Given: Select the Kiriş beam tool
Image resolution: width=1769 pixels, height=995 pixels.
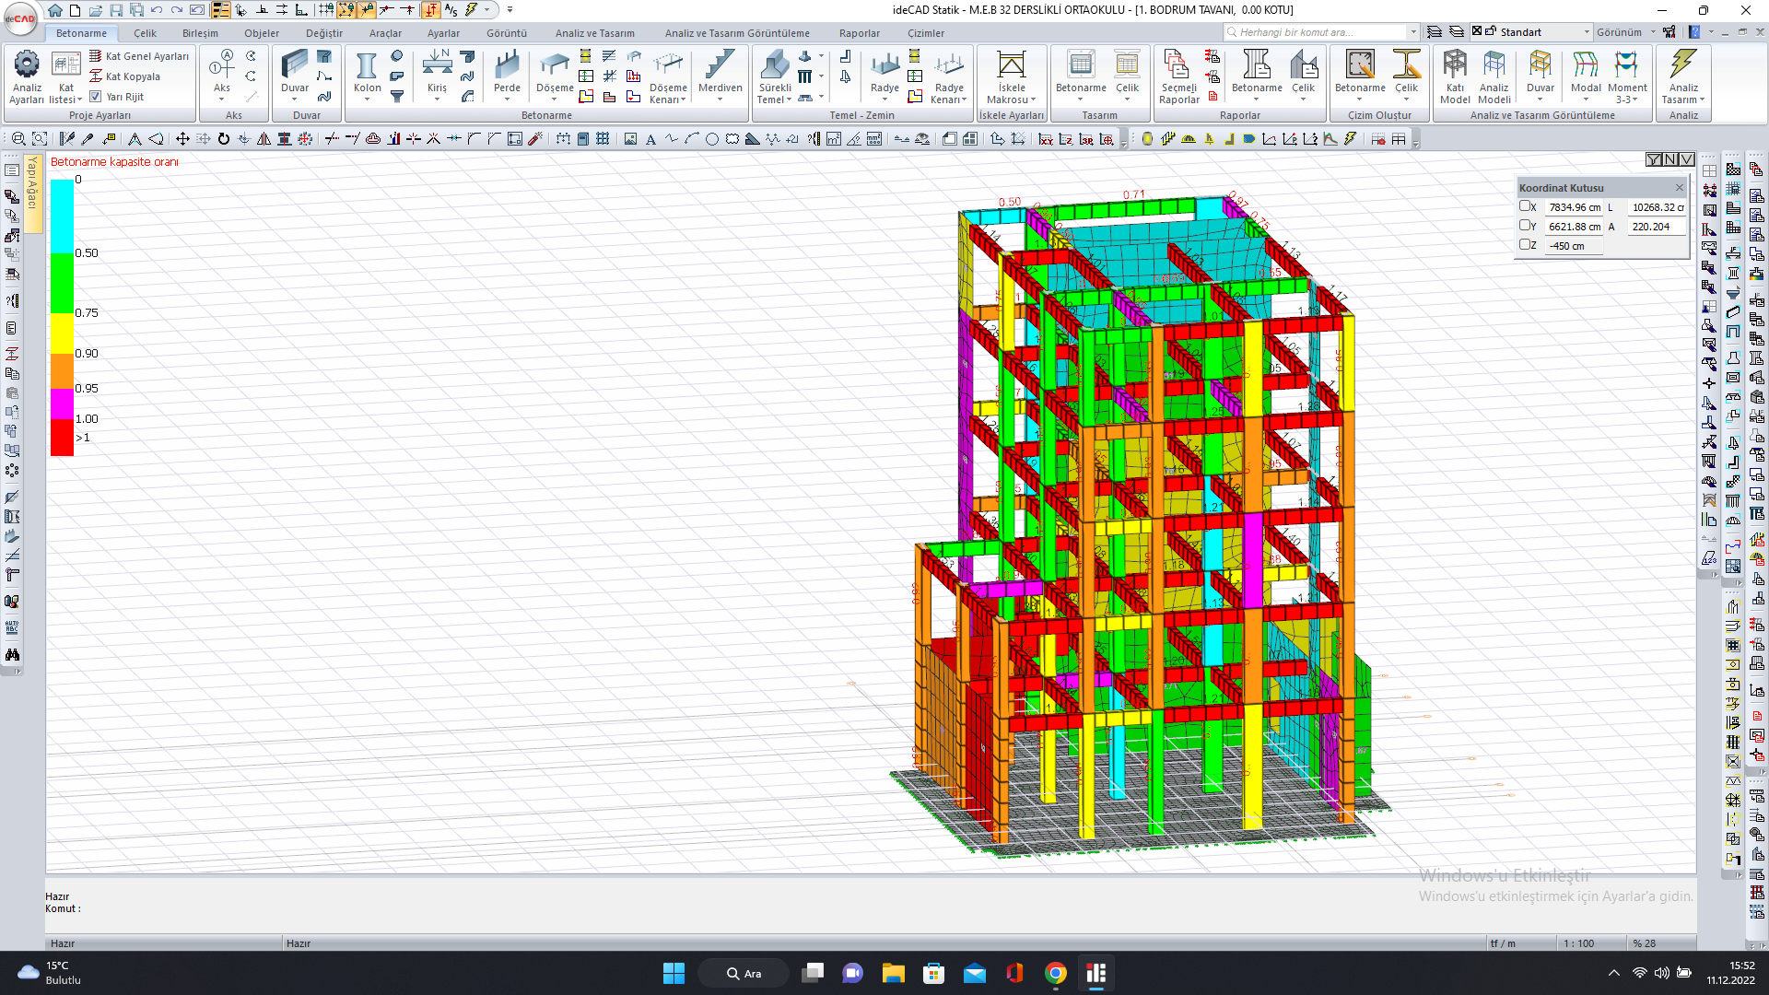Looking at the screenshot, I should [x=437, y=76].
